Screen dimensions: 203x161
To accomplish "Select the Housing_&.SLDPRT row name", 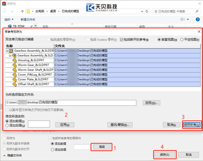I will (x=31, y=60).
